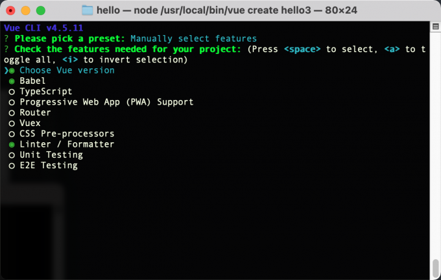Click the 'Linter / Formatter' label
The height and width of the screenshot is (280, 441).
click(x=67, y=144)
